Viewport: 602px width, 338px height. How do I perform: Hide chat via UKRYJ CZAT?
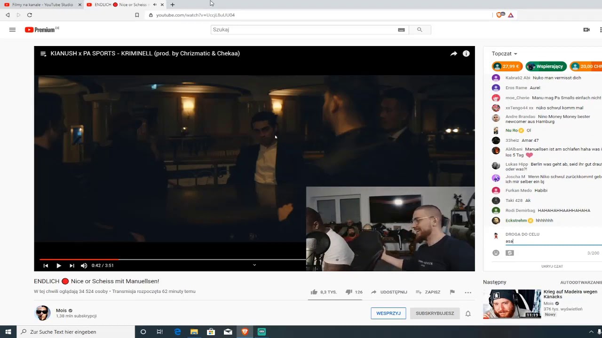[552, 266]
